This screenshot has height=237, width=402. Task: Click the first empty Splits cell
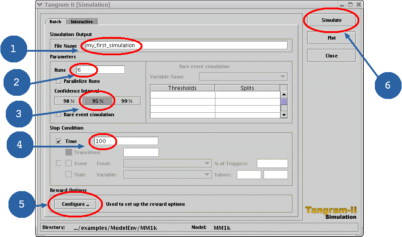[x=248, y=95]
